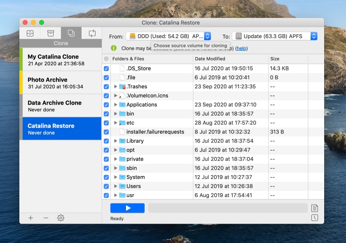Expand the bin folder
346x243 pixels.
click(115, 114)
